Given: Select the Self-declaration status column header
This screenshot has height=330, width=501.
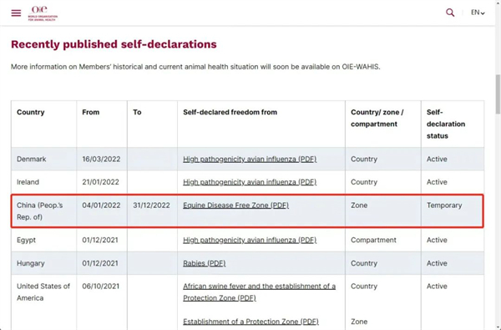Looking at the screenshot, I should (446, 124).
